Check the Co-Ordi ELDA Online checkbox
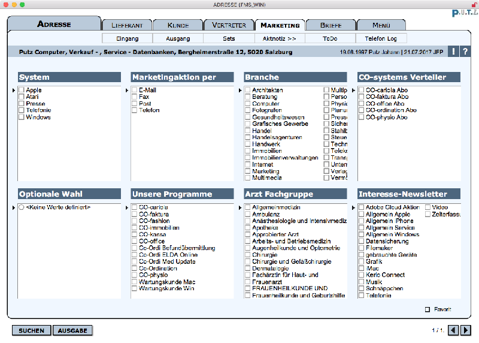The image size is (479, 343). coord(134,255)
